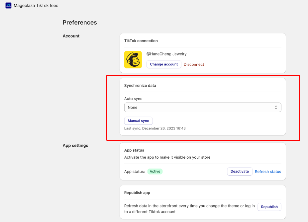
Task: Click the Last sync timestamp text
Action: (x=155, y=128)
